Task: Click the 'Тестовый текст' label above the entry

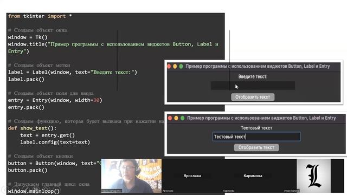Action: (x=256, y=128)
